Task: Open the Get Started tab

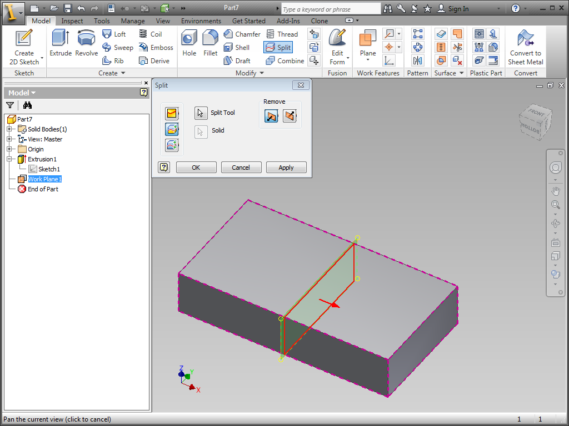Action: pyautogui.click(x=248, y=21)
